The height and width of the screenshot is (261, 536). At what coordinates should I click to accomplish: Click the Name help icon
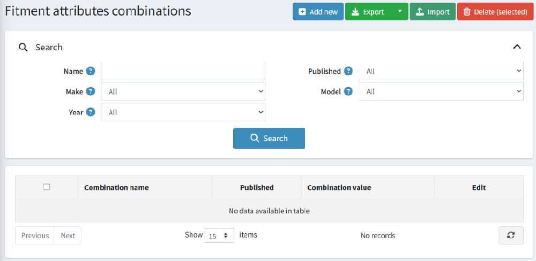coord(90,71)
